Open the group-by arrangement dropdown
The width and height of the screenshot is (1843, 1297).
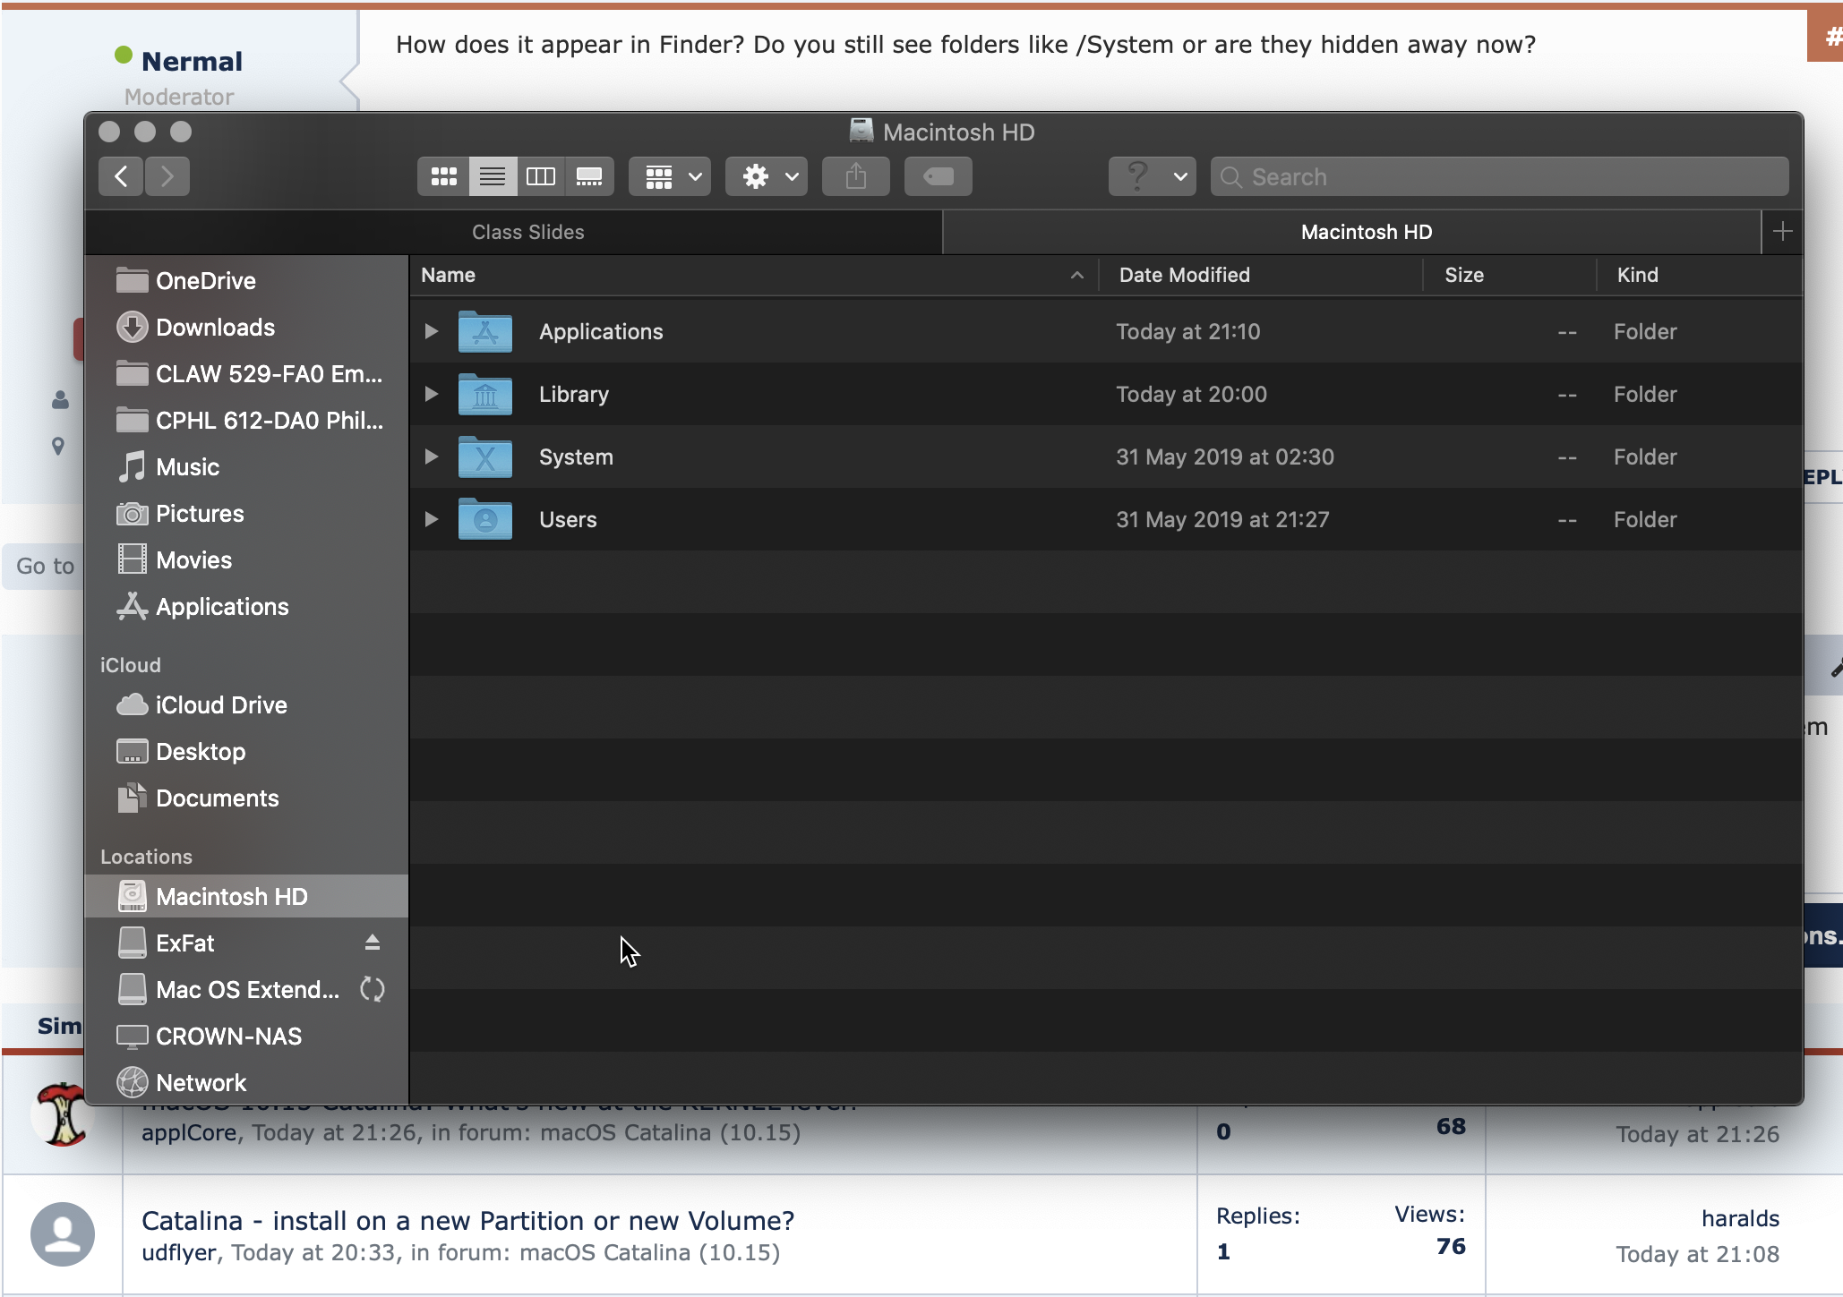pos(670,176)
